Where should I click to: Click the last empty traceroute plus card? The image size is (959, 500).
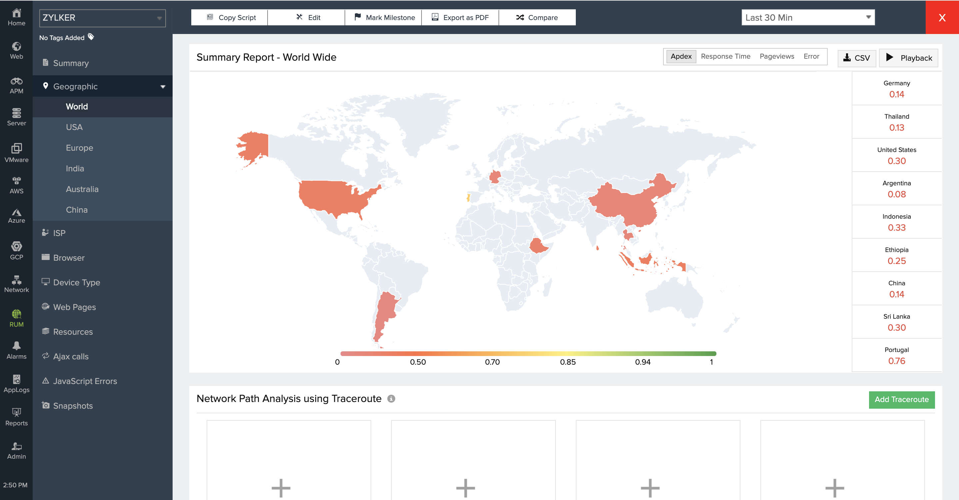842,460
